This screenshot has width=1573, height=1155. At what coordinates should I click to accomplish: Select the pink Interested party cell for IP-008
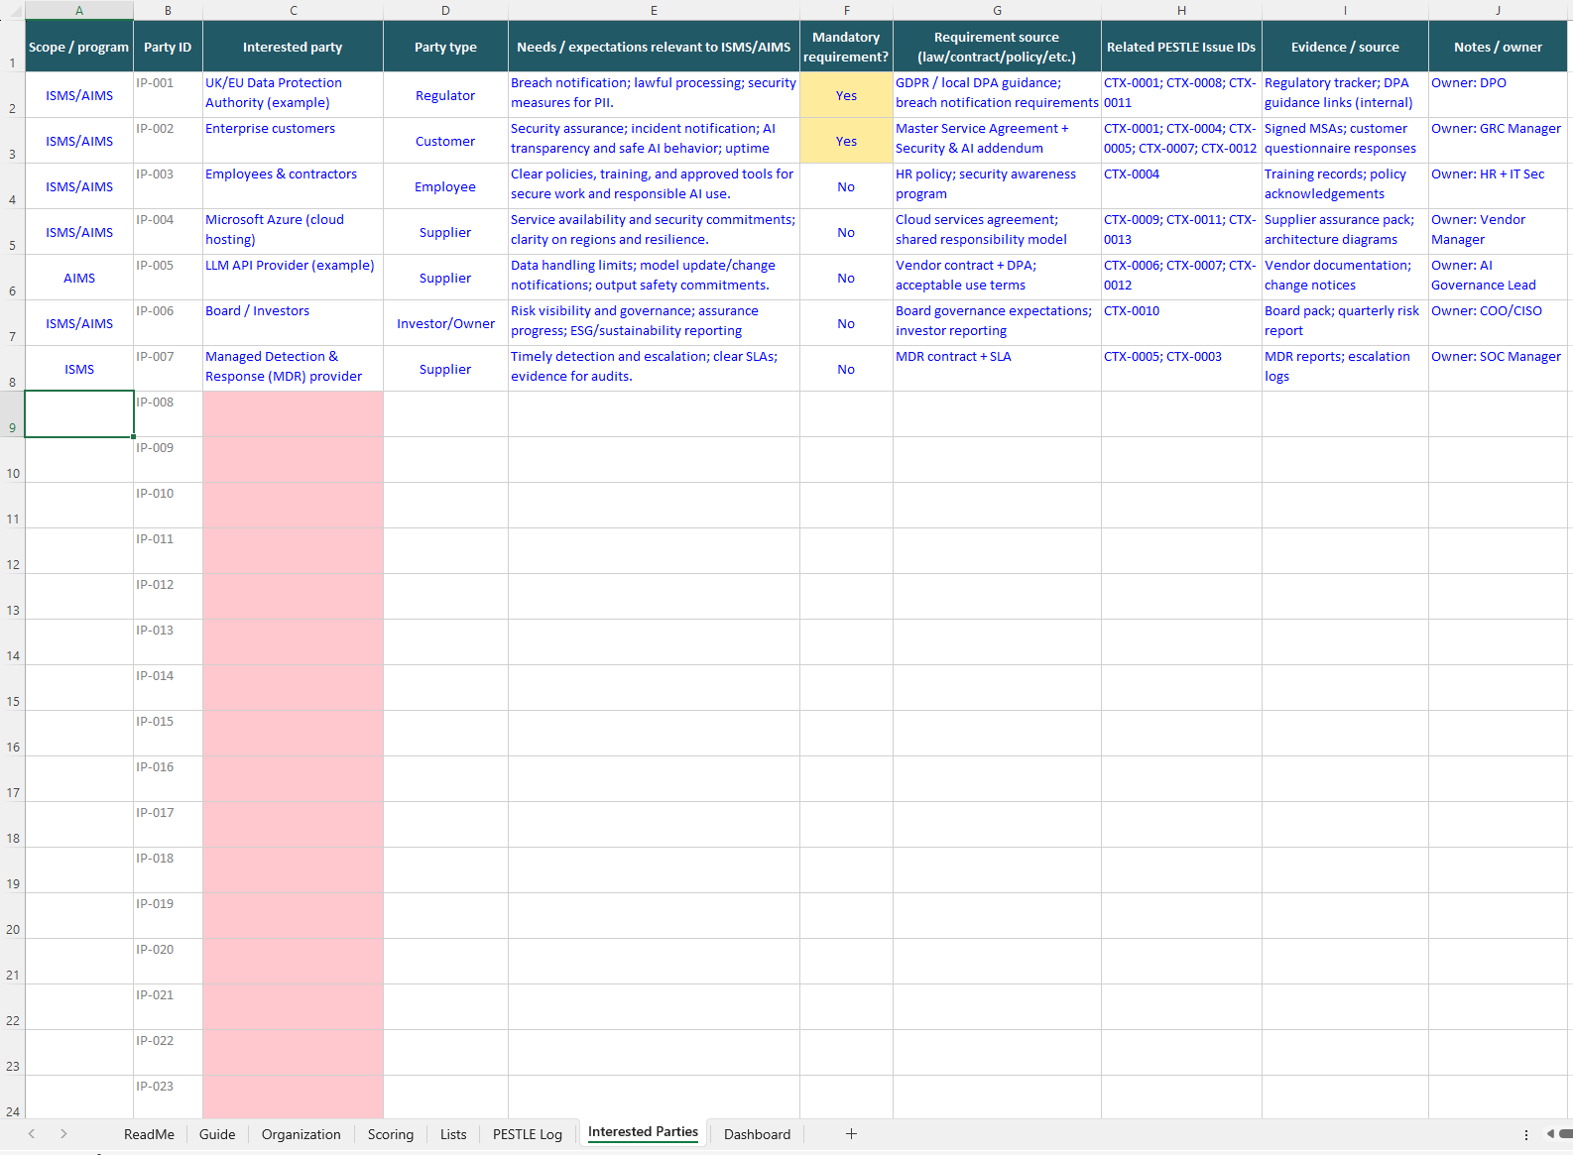pyautogui.click(x=293, y=414)
